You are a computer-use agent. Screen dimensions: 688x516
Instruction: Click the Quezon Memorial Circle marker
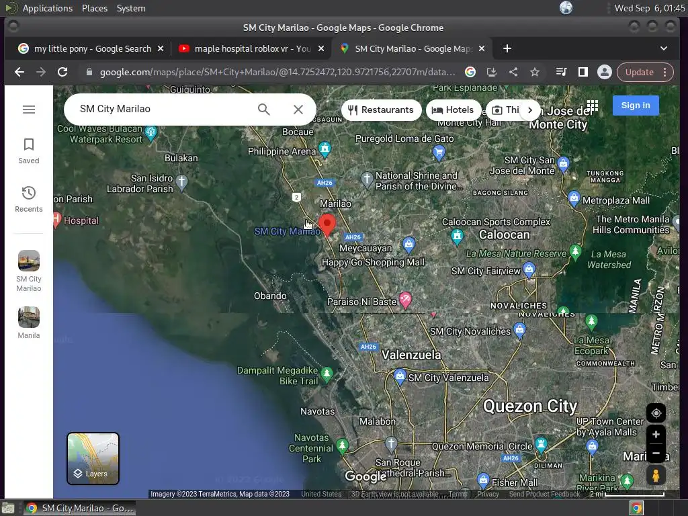pos(541,445)
